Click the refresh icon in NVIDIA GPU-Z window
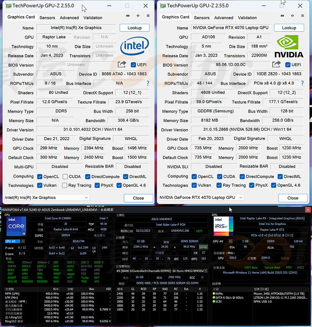The width and height of the screenshot is (312, 327). coord(292,16)
